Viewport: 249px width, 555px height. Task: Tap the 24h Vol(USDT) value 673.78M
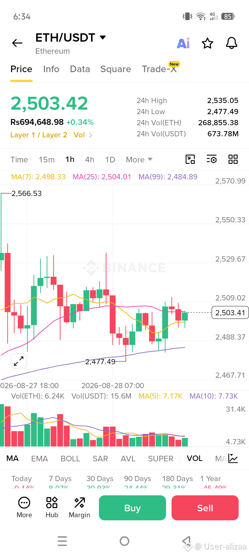[x=223, y=134]
